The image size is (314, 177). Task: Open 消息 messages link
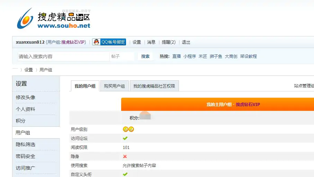pyautogui.click(x=151, y=42)
